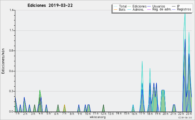Click the y-axis value 0.3

coord(11,91)
